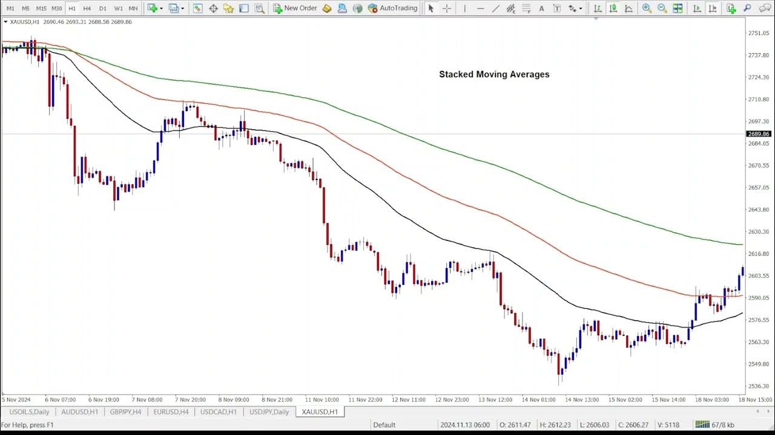775x435 pixels.
Task: Open a new chart window
Action: pyautogui.click(x=152, y=8)
